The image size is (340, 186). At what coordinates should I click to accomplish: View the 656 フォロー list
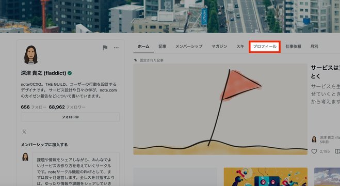point(34,107)
